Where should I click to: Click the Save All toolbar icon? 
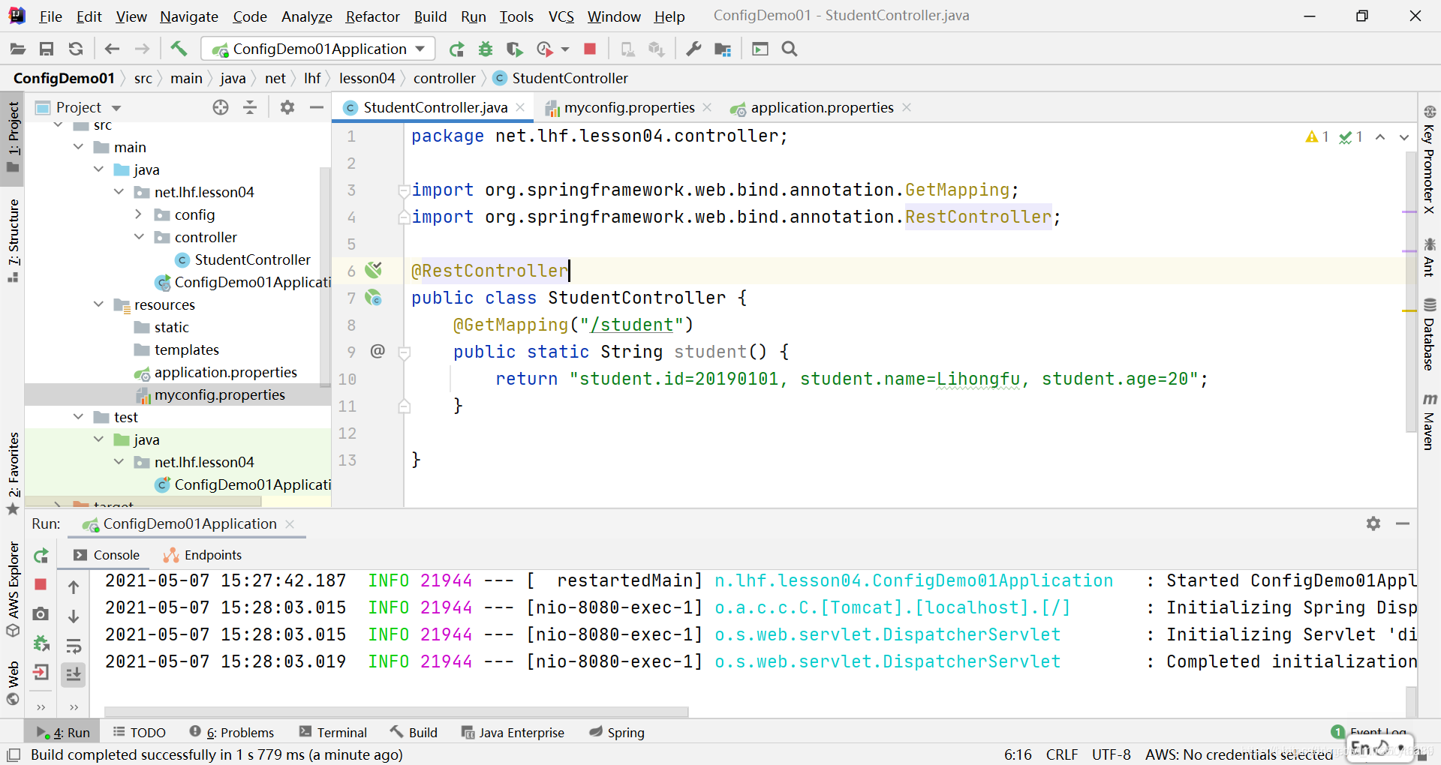pos(47,49)
